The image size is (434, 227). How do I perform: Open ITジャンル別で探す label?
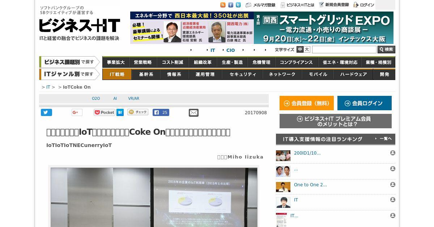coord(69,74)
